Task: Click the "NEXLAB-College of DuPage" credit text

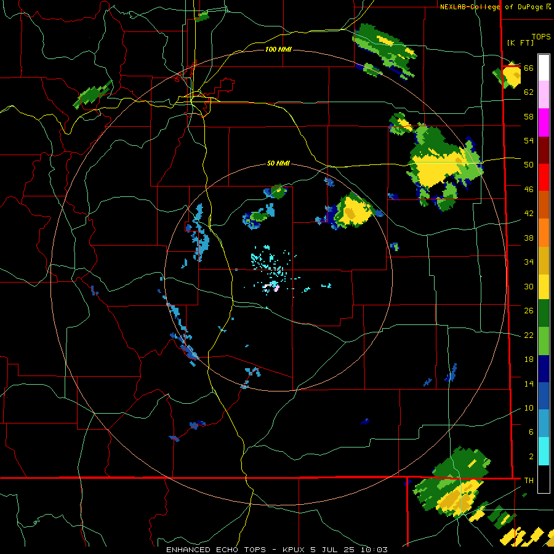Action: click(x=492, y=7)
